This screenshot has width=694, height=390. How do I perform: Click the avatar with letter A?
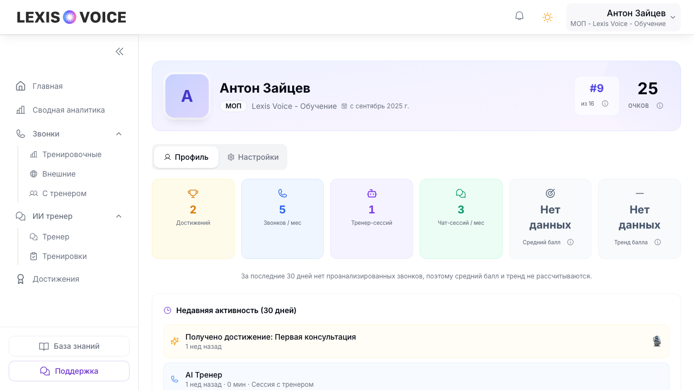(187, 96)
